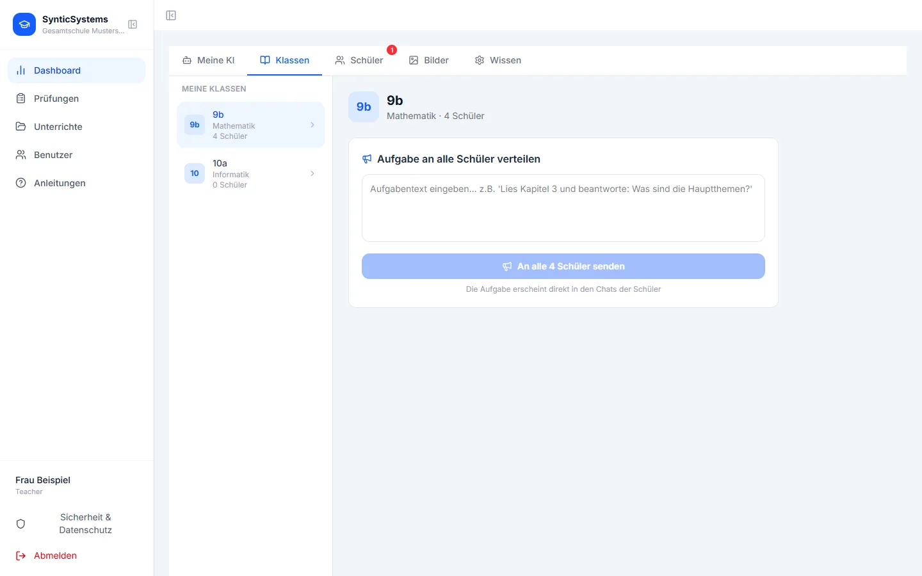Click the Prüfungen clipboard icon

tap(21, 99)
